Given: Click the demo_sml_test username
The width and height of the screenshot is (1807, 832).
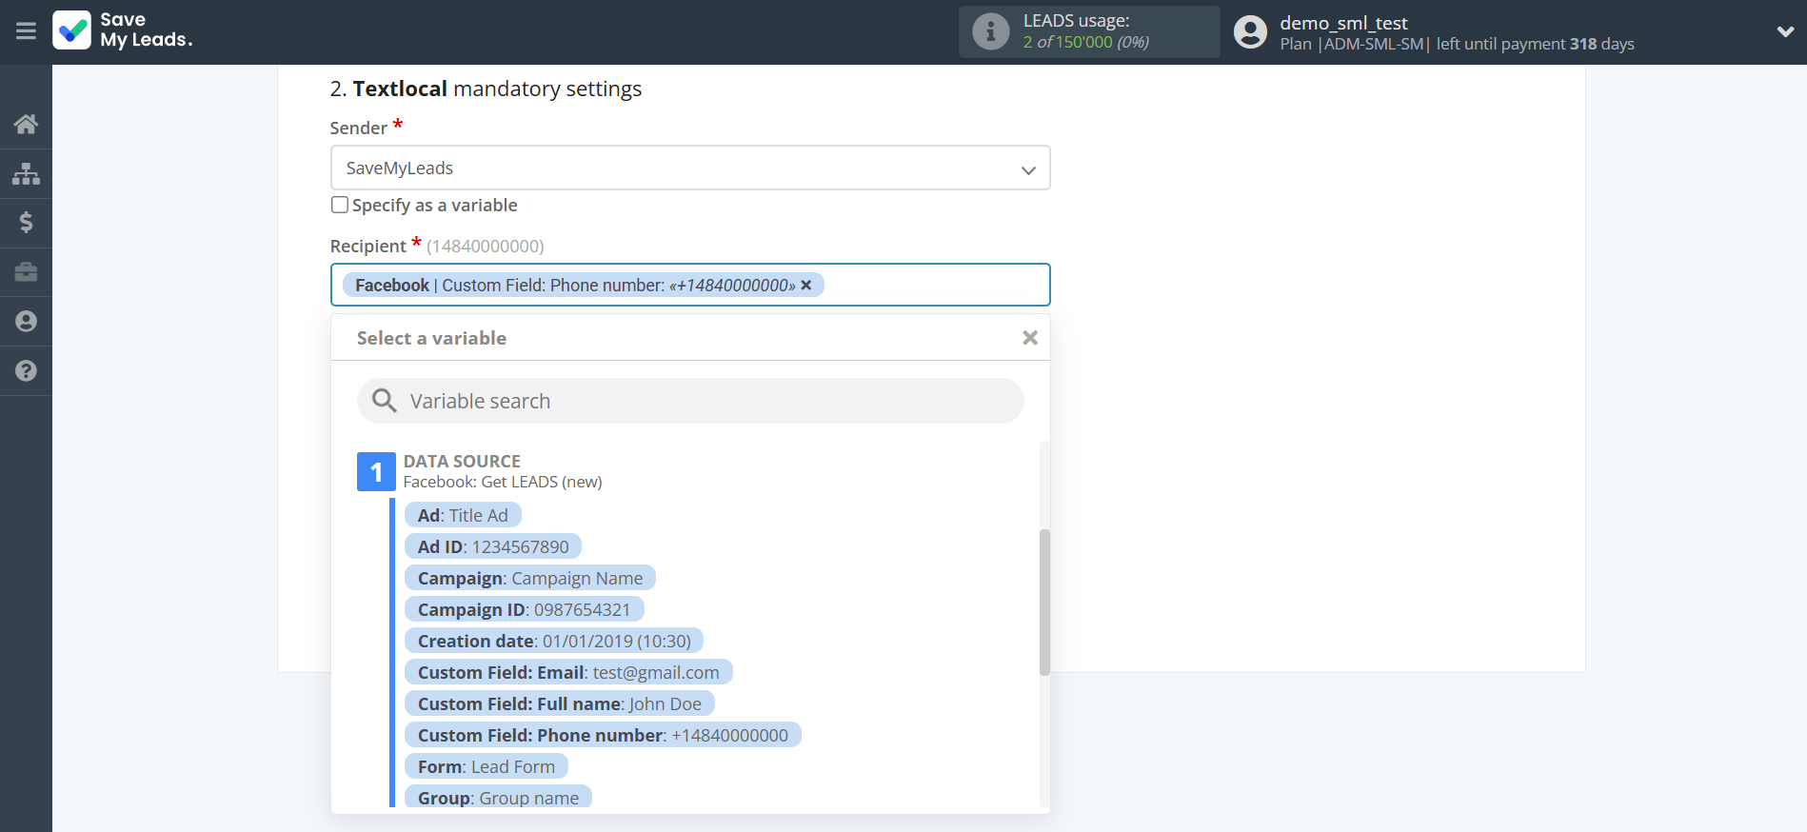Looking at the screenshot, I should pos(1343,23).
